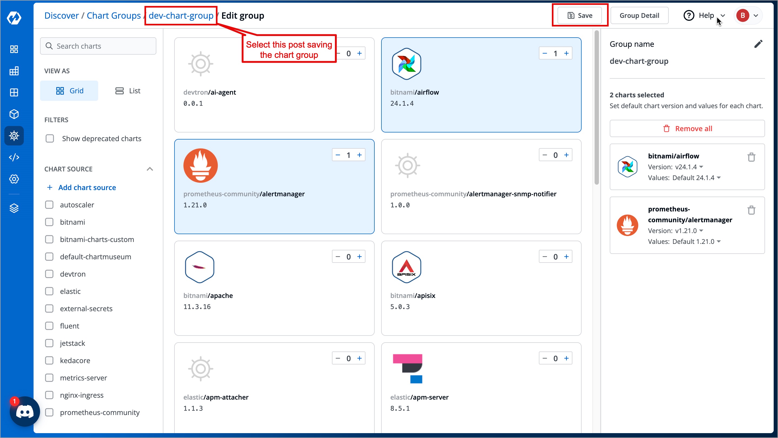
Task: Click the Devtron logo icon
Action: [x=14, y=18]
